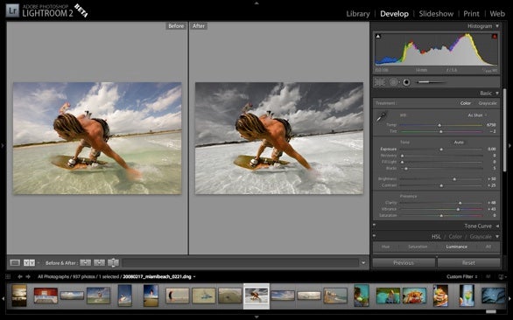513x320 pixels.
Task: Toggle shadow clipping indicator in histogram
Action: (x=378, y=36)
